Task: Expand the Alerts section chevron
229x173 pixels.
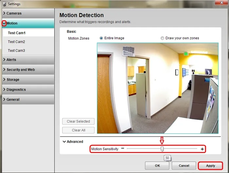Action: coord(4,60)
